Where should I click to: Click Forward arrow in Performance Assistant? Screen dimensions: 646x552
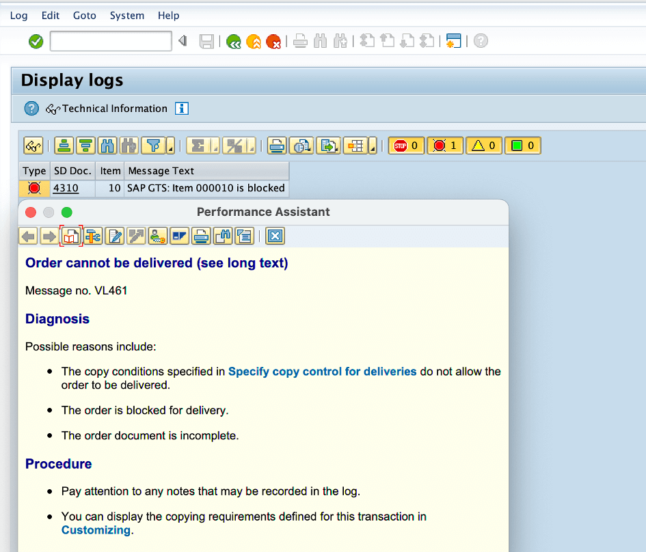50,236
